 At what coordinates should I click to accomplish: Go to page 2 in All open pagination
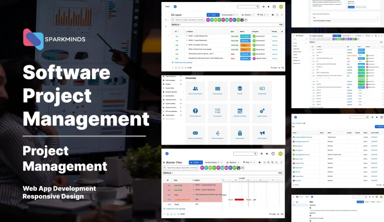pos(176,68)
